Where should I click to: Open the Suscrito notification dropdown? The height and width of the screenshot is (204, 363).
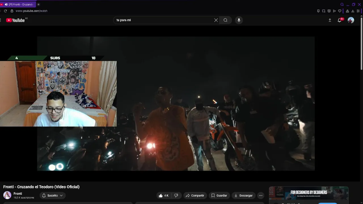(x=52, y=195)
